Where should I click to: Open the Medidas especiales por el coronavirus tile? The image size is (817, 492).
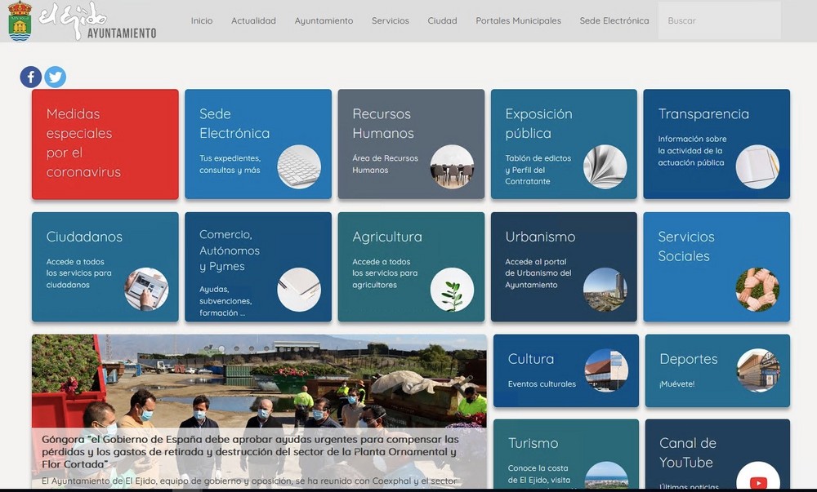[105, 144]
